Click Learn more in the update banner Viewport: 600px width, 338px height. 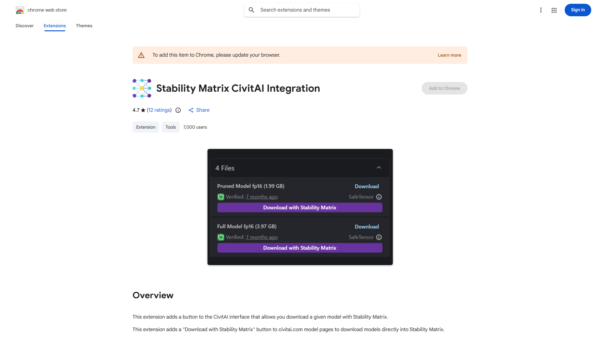click(449, 55)
